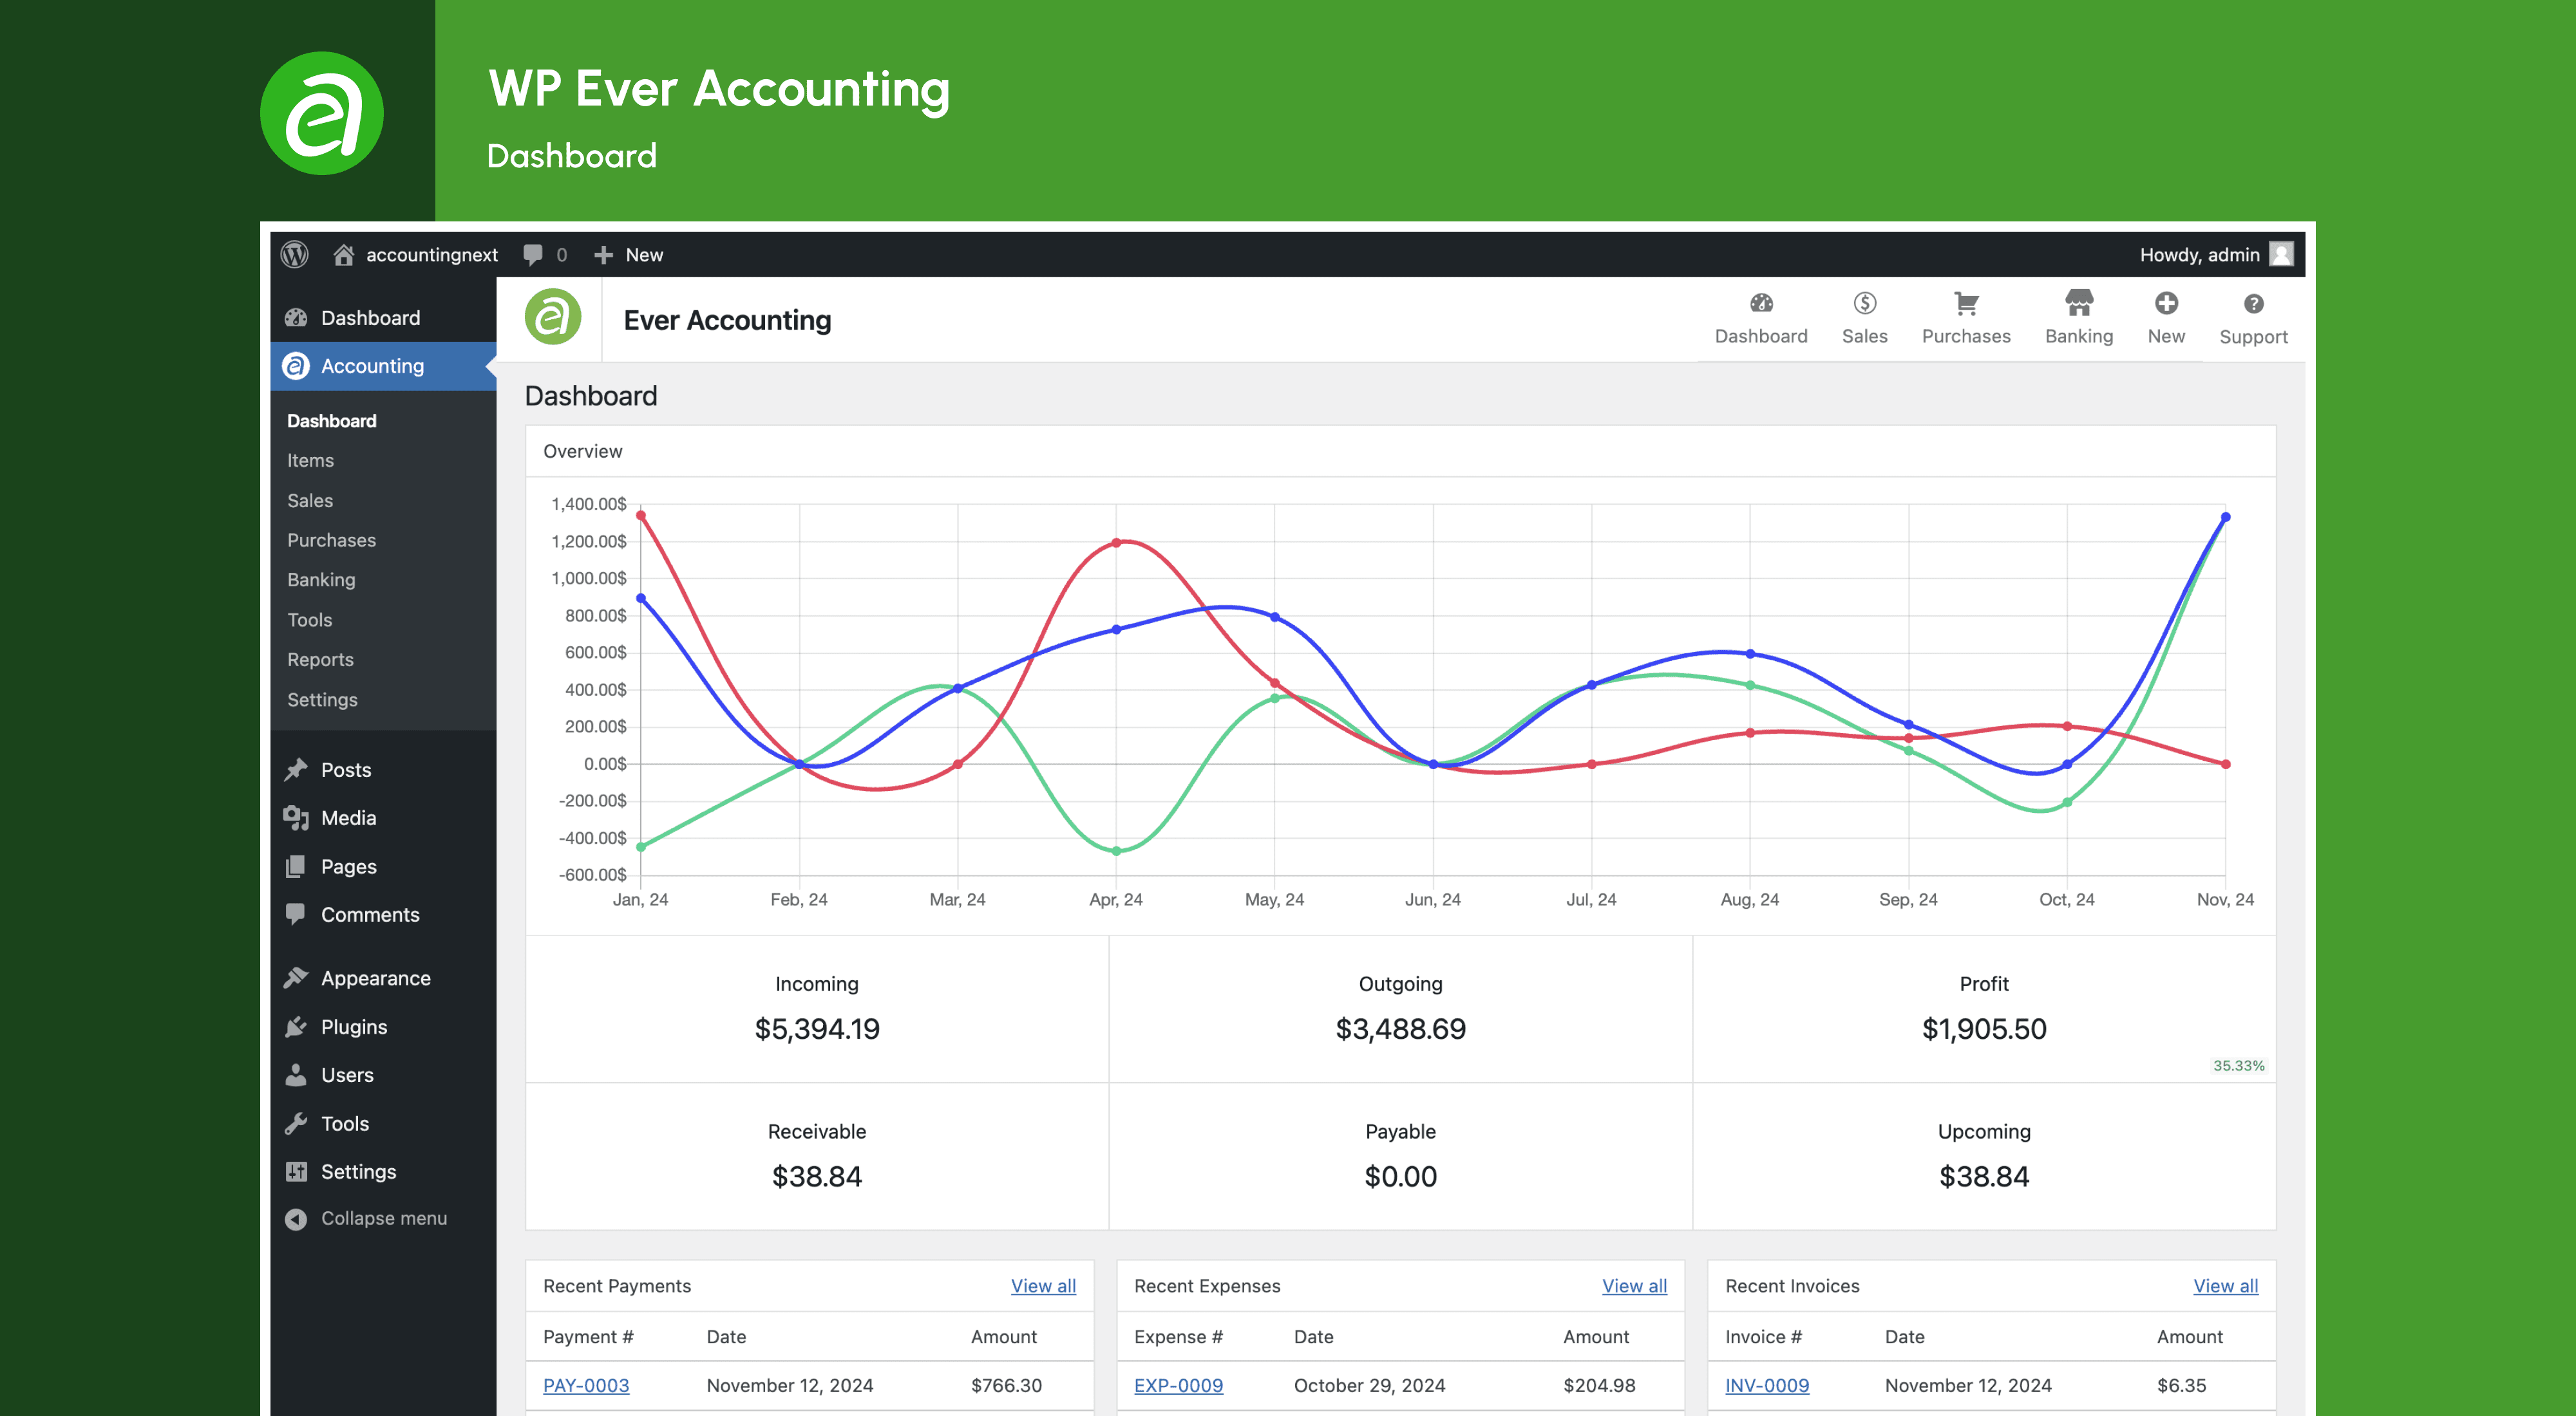
Task: Click the Appearance brush icon
Action: pos(296,978)
